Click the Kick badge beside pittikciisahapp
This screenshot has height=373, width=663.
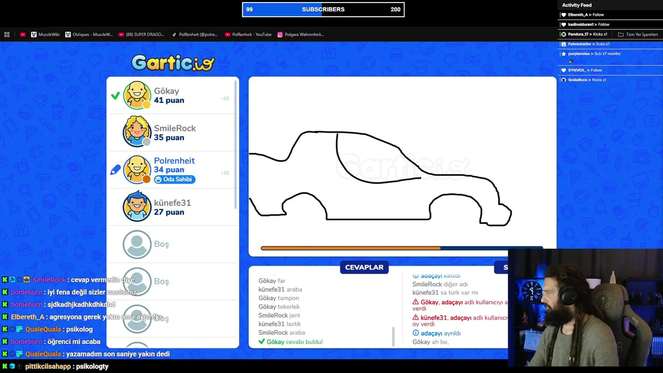[5, 366]
